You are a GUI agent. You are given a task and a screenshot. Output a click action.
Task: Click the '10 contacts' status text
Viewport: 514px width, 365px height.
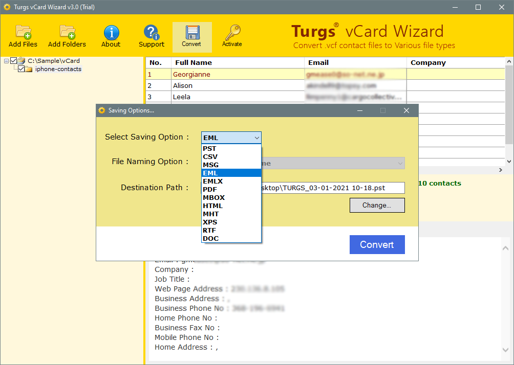coord(440,184)
